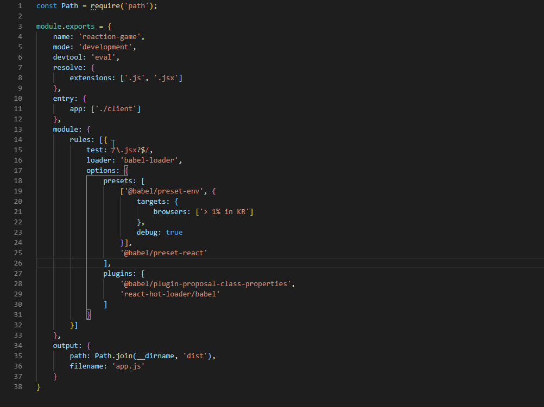Click the '__dirname' argument

(155, 356)
